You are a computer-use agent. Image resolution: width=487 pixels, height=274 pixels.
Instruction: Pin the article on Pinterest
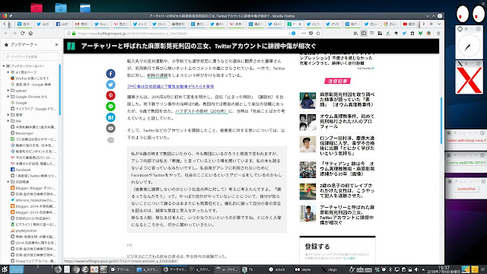pos(110,95)
